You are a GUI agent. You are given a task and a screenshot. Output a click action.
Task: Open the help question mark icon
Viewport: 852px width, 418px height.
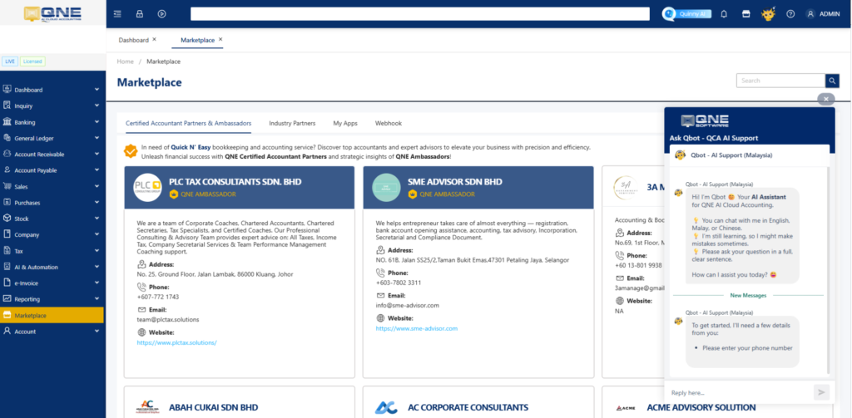pos(790,13)
